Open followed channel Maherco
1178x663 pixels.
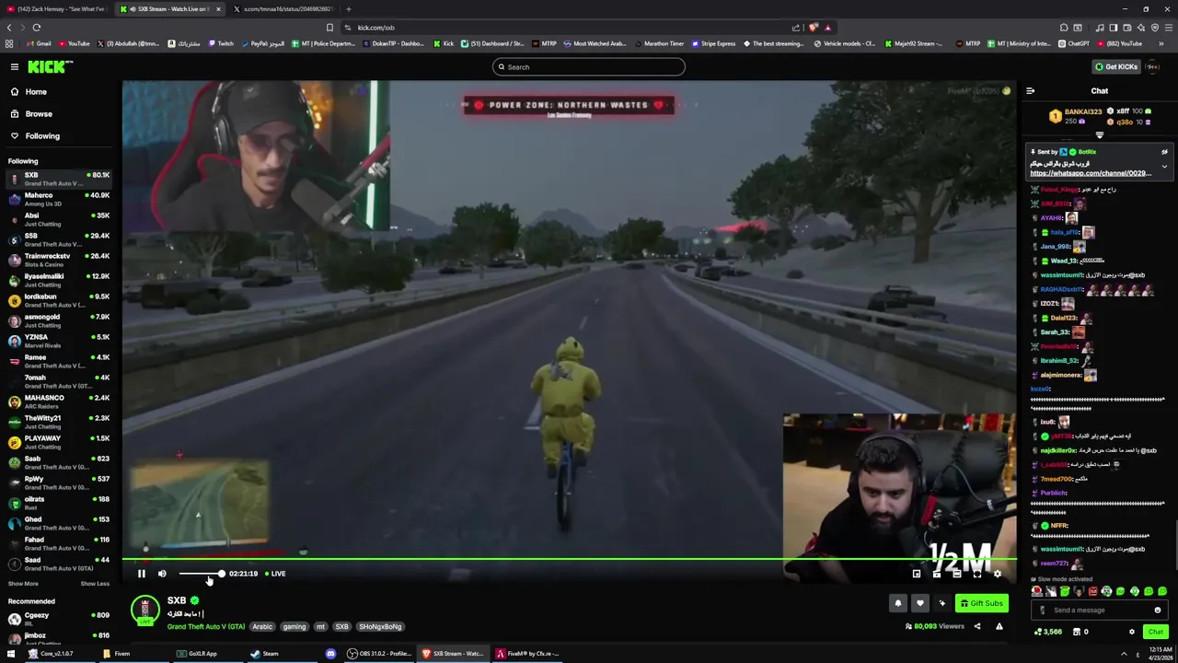tap(58, 199)
